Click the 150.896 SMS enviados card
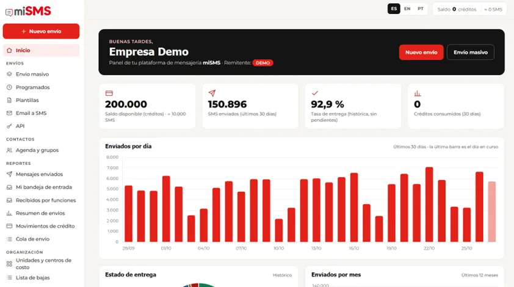 tap(250, 106)
